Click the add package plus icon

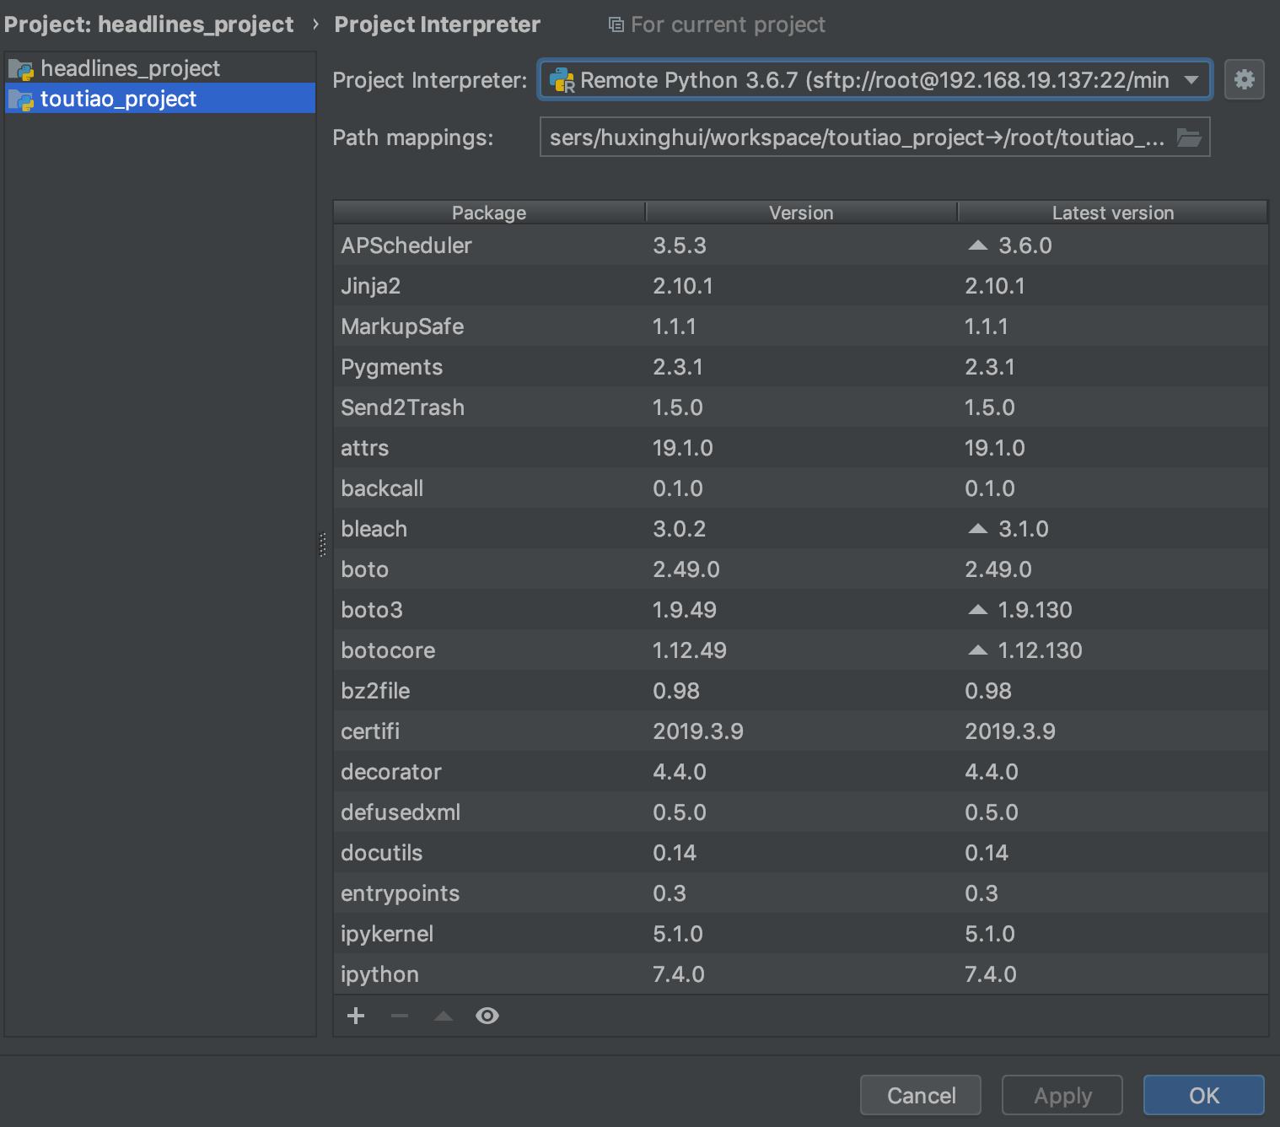(x=356, y=1016)
